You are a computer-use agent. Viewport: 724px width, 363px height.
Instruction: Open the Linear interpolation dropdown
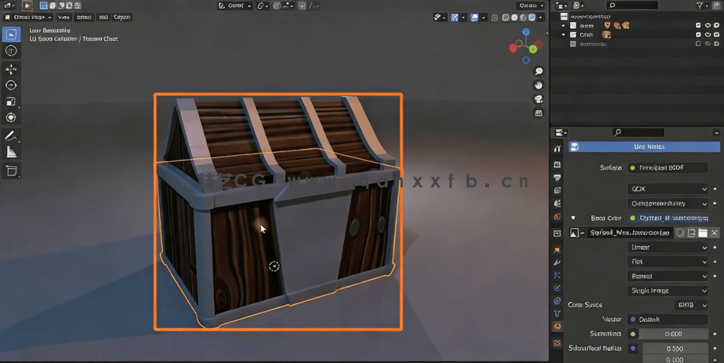click(x=668, y=248)
